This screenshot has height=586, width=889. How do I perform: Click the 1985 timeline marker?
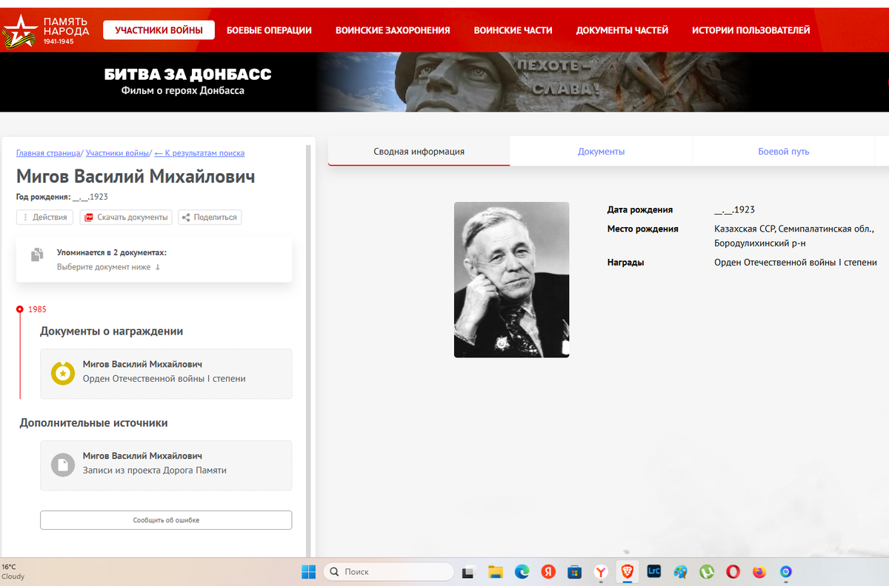pos(21,309)
